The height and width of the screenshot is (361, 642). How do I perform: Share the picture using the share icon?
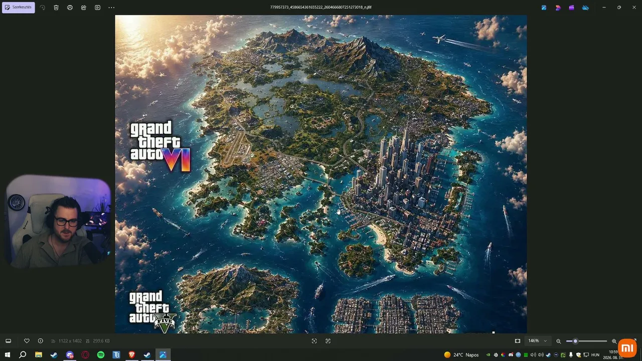click(x=84, y=8)
